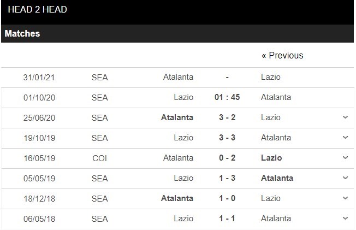
Task: Click the 3 - 3 score result
Action: 227,138
